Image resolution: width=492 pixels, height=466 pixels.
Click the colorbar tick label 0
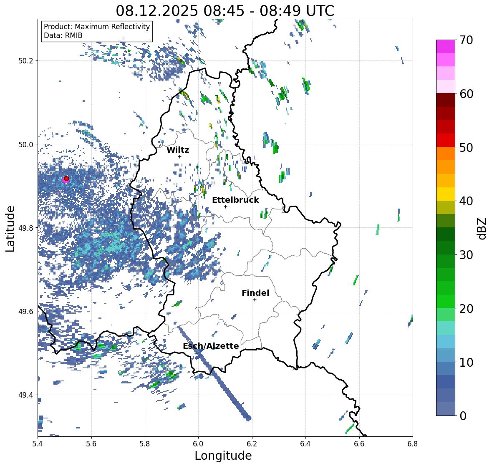click(x=463, y=416)
